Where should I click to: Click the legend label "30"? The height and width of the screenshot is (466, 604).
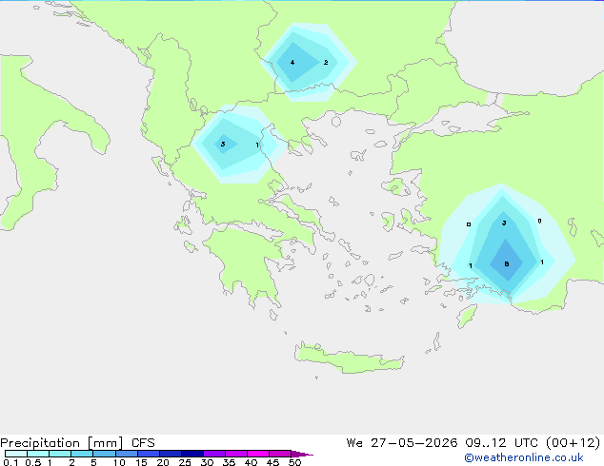(207, 462)
